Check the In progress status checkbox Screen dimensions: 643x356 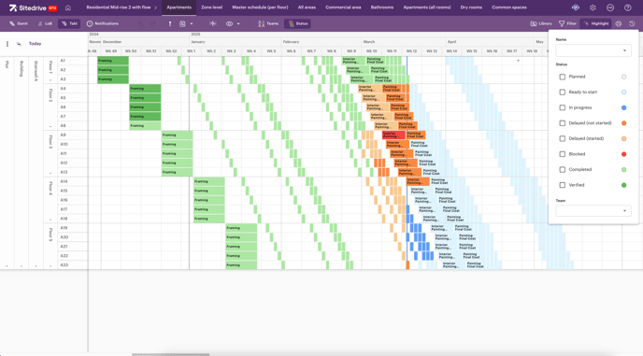click(563, 107)
